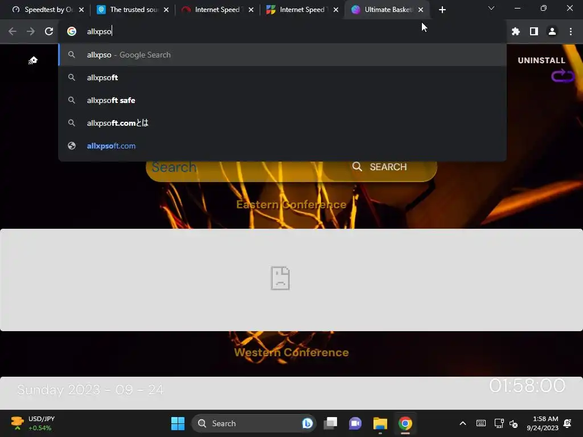
Task: Show hidden system tray icons
Action: (x=463, y=423)
